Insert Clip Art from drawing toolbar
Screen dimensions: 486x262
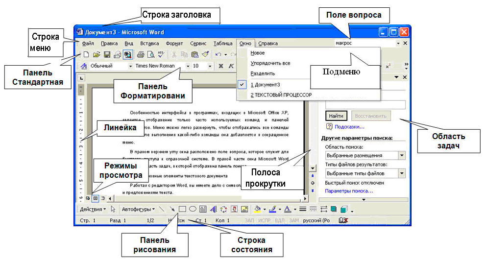click(234, 209)
